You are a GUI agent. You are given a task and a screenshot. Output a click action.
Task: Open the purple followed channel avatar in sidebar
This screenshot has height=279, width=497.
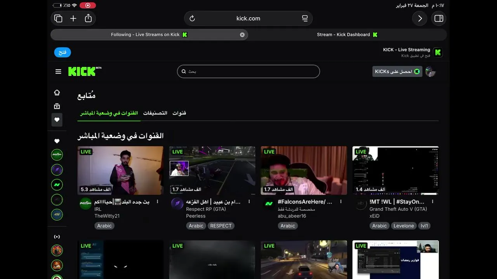click(x=57, y=170)
